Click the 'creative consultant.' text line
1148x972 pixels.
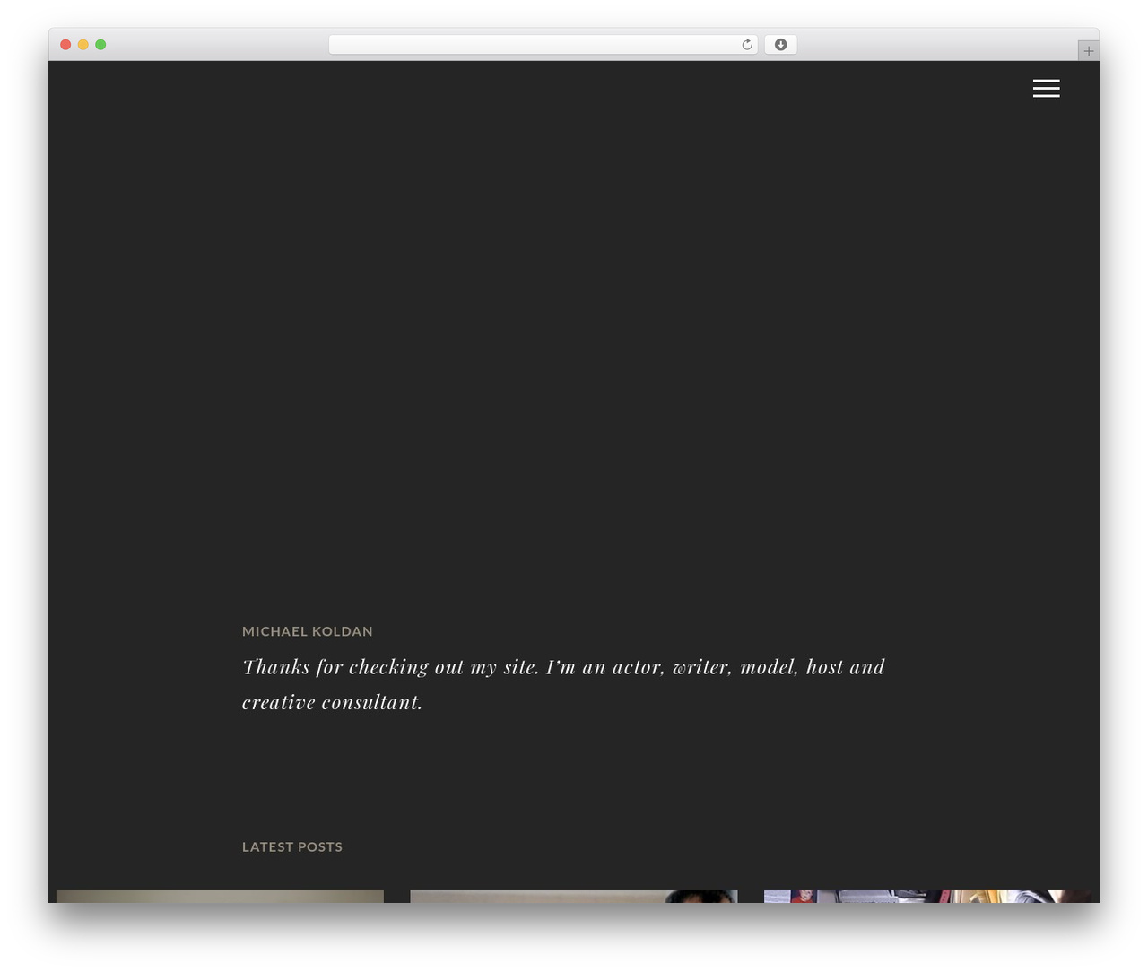click(x=332, y=702)
